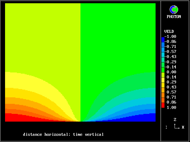
Task: Click the 0.00 legend value label
Action: click(x=171, y=72)
